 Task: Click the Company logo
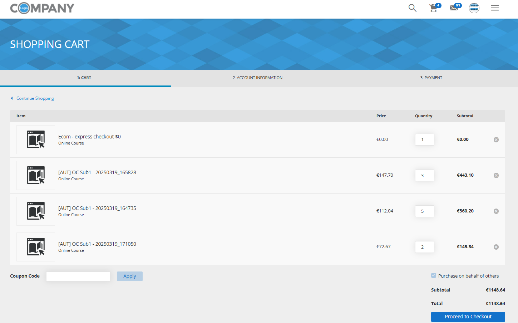(42, 8)
